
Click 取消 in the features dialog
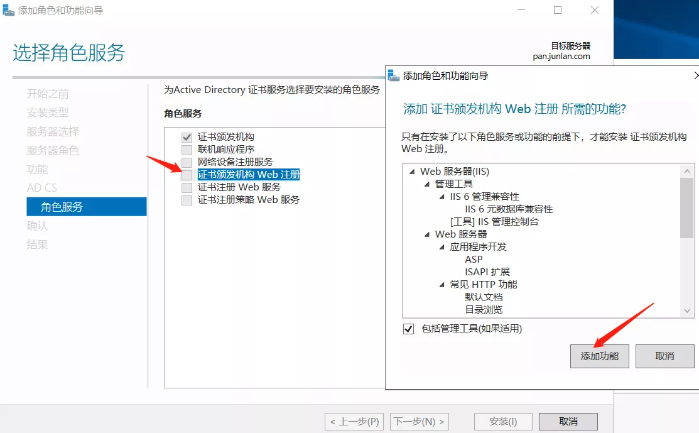click(664, 356)
